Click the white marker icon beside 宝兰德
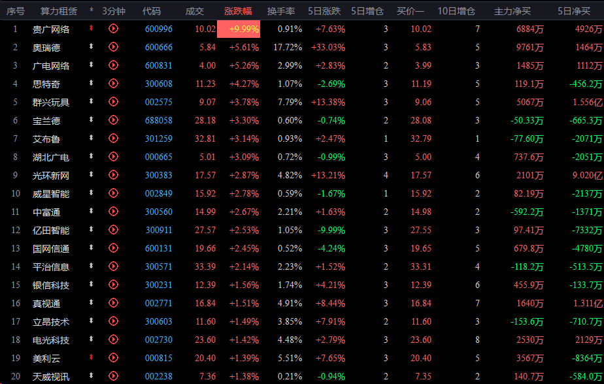The image size is (604, 384). tap(92, 120)
